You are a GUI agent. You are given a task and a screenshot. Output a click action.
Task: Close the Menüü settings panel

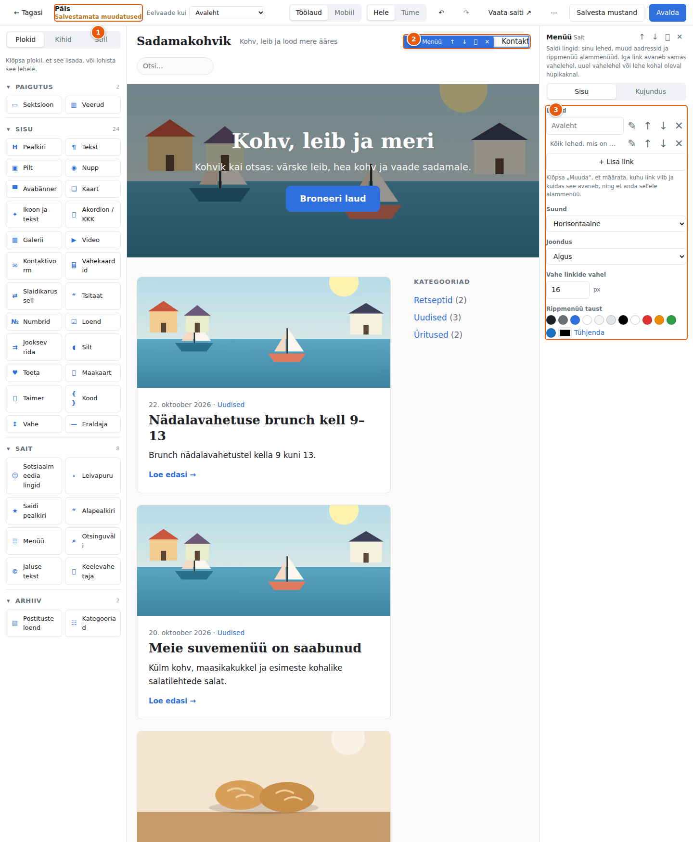680,37
